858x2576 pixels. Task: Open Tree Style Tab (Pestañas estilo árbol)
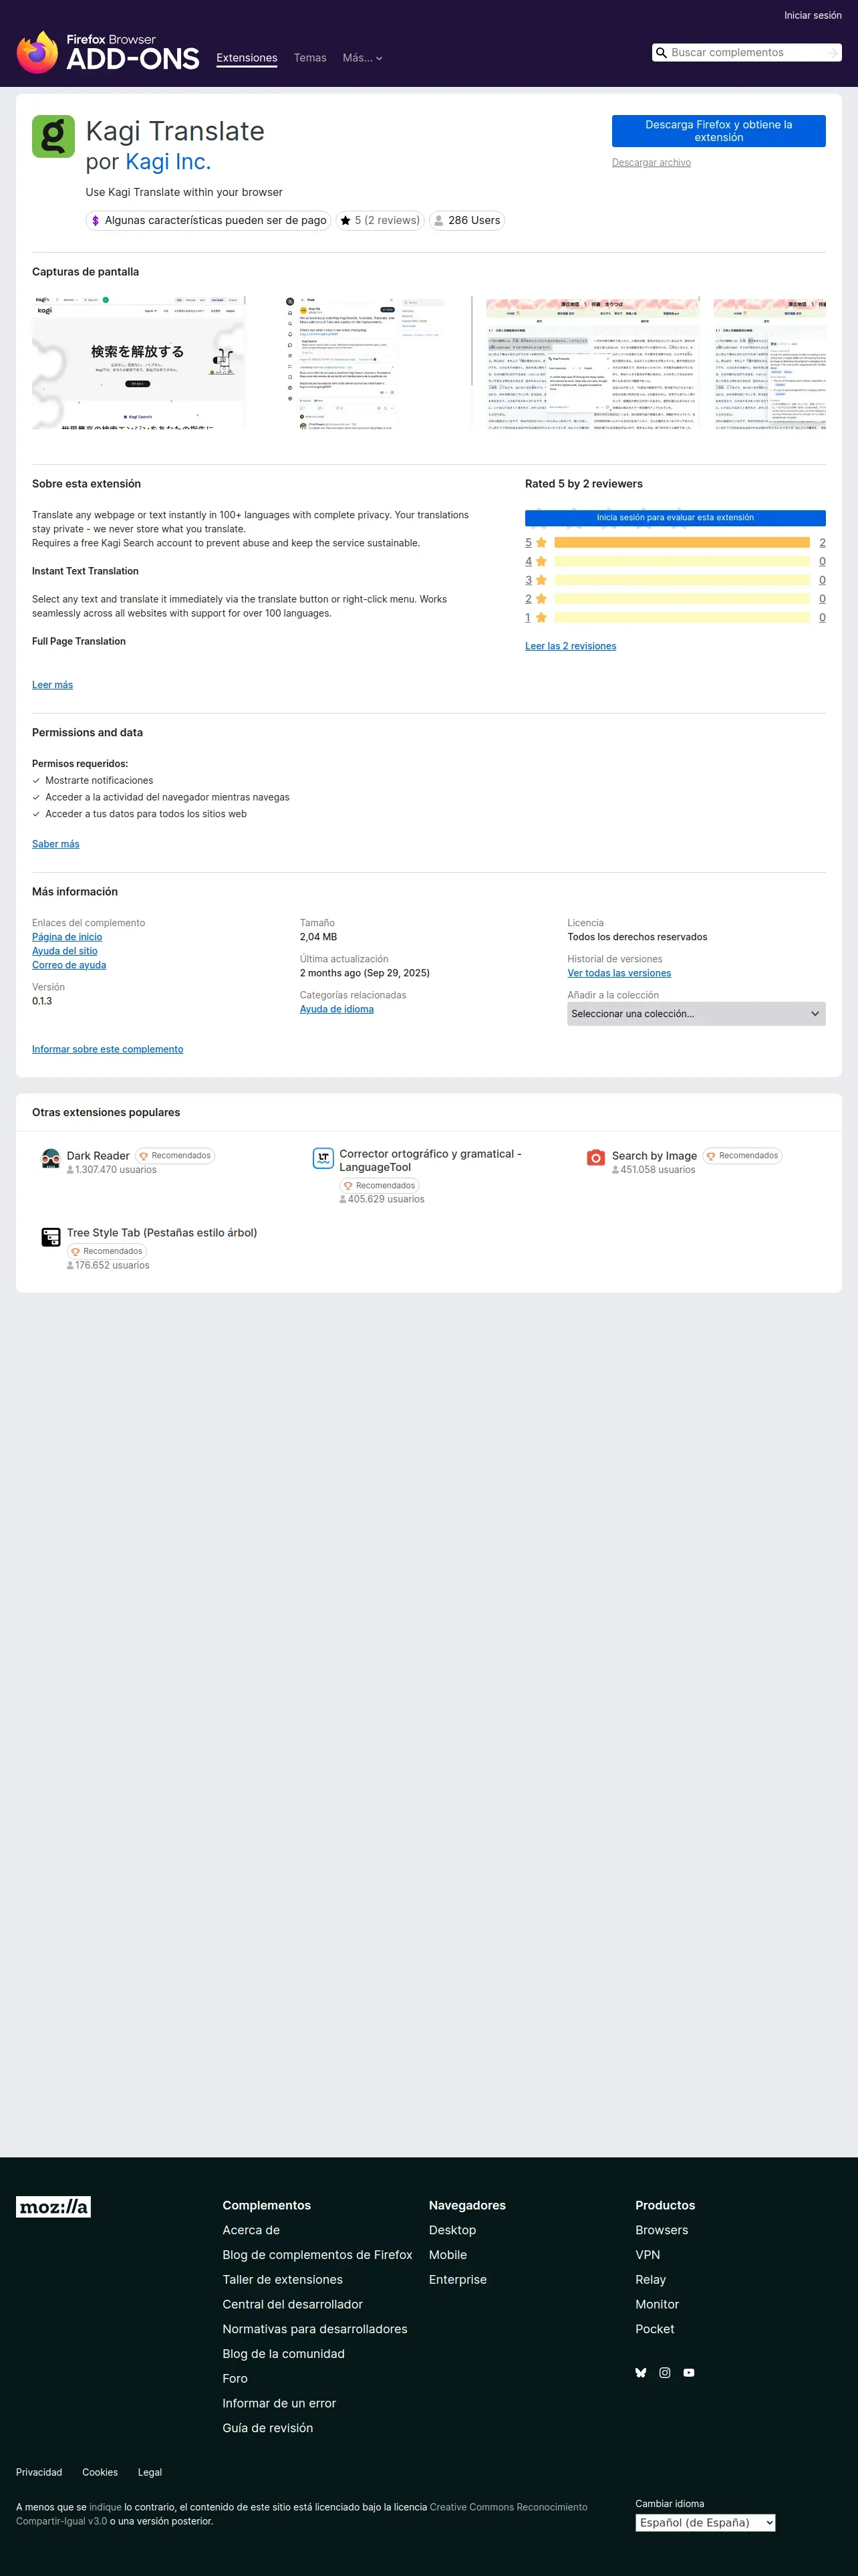[162, 1233]
